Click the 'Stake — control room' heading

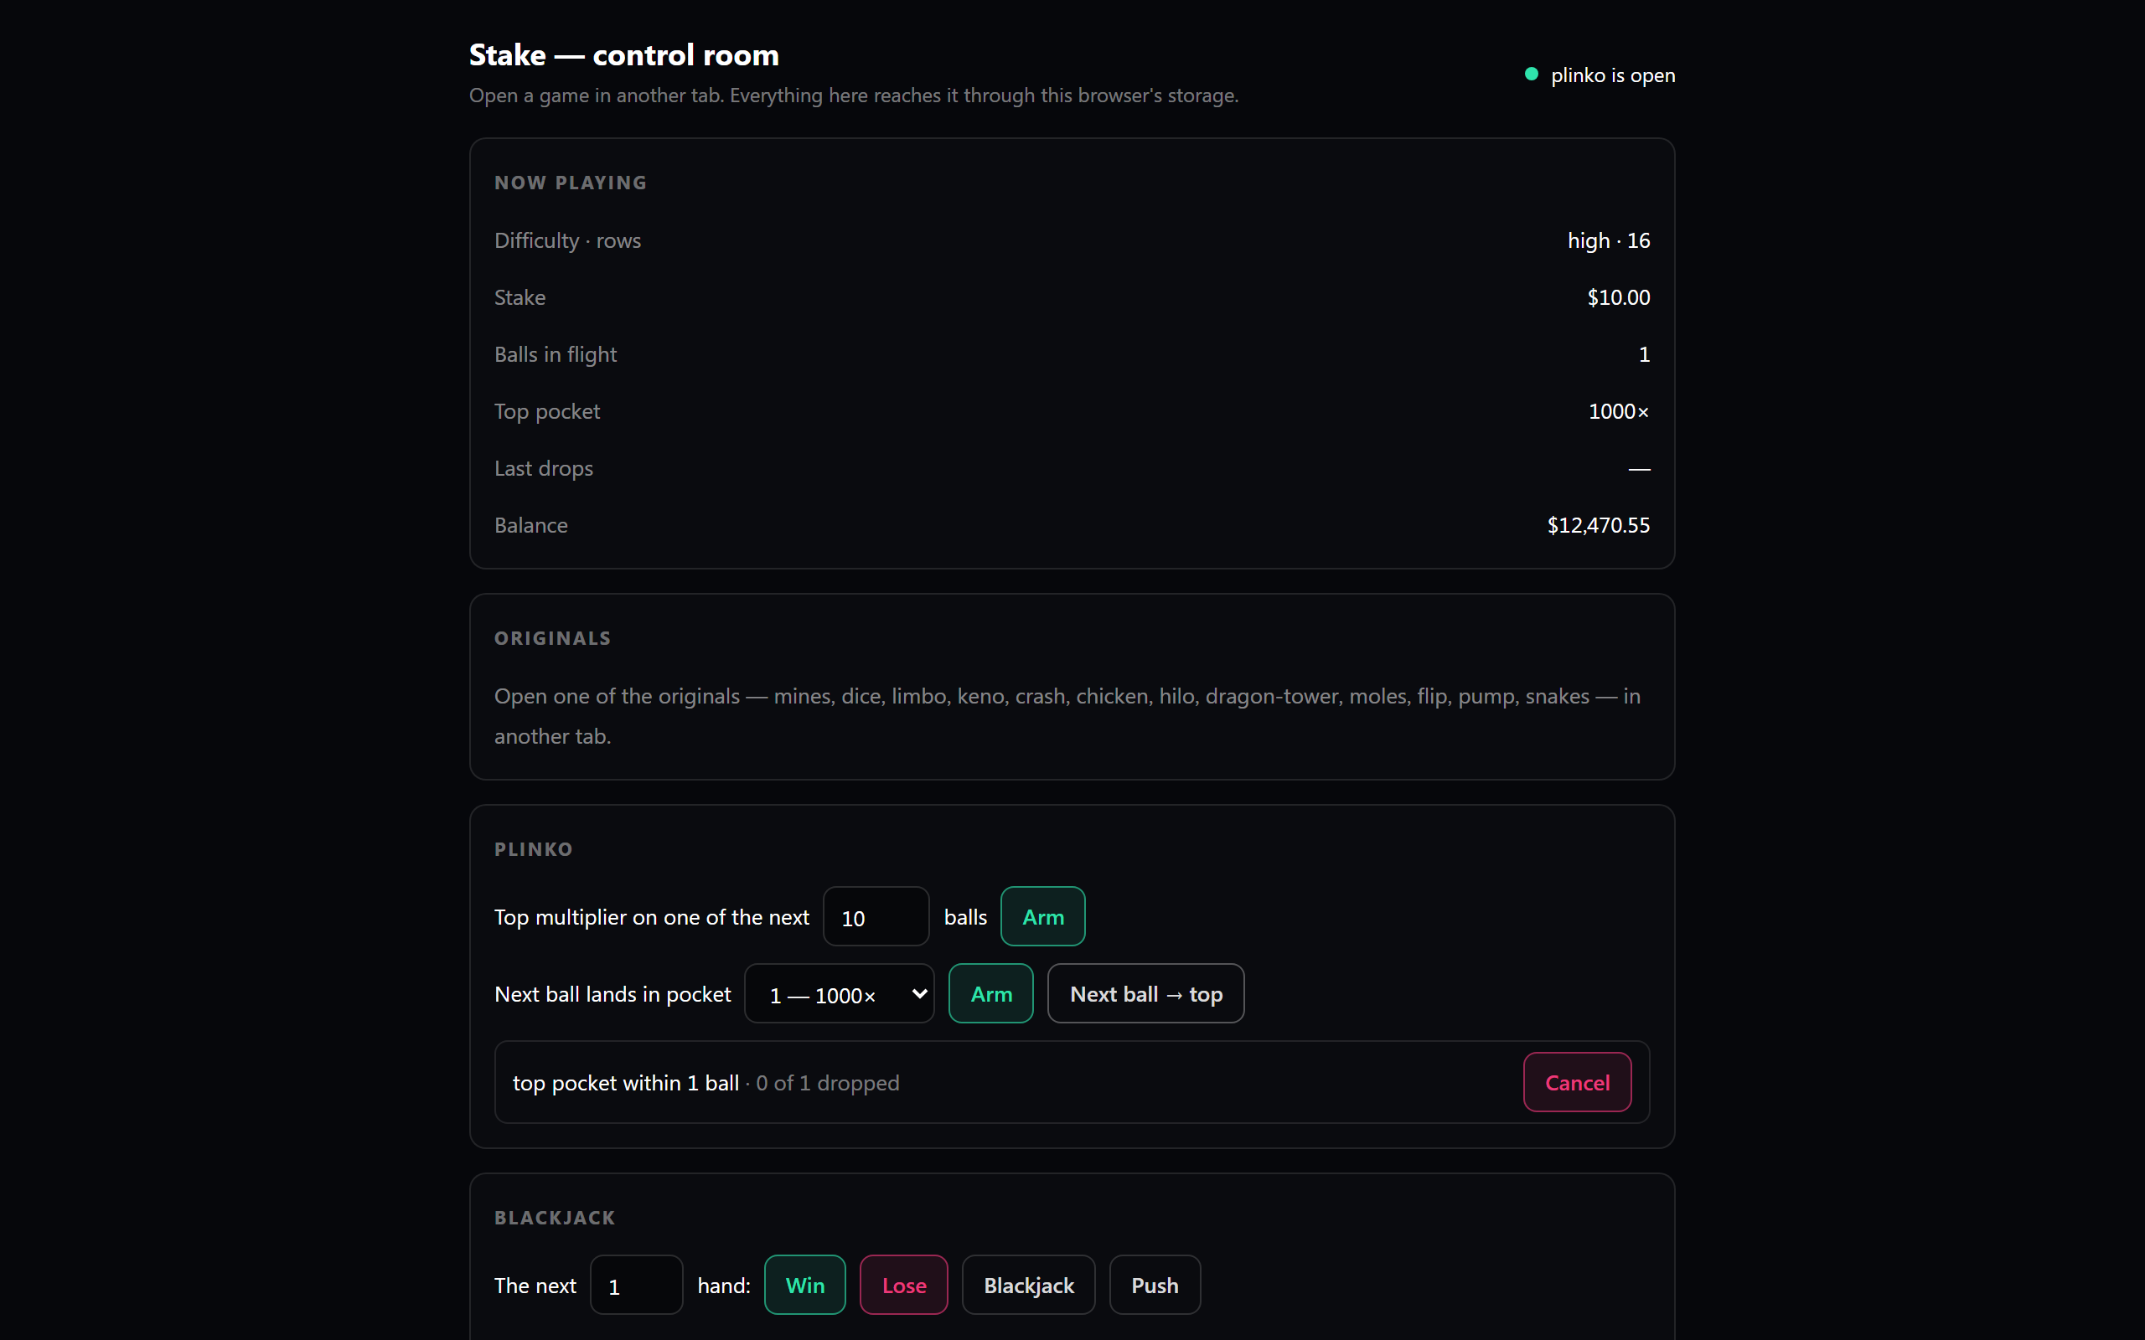624,55
